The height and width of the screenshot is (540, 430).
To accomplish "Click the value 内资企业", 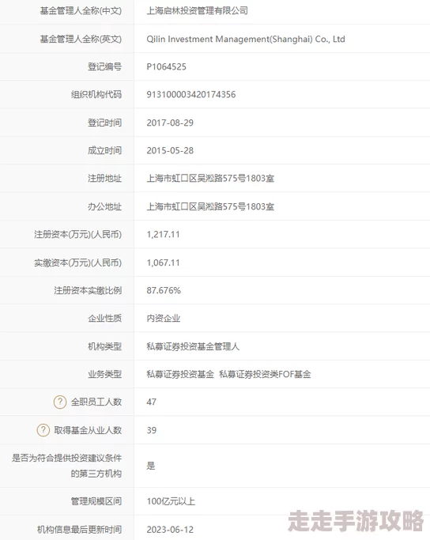I will tap(164, 318).
